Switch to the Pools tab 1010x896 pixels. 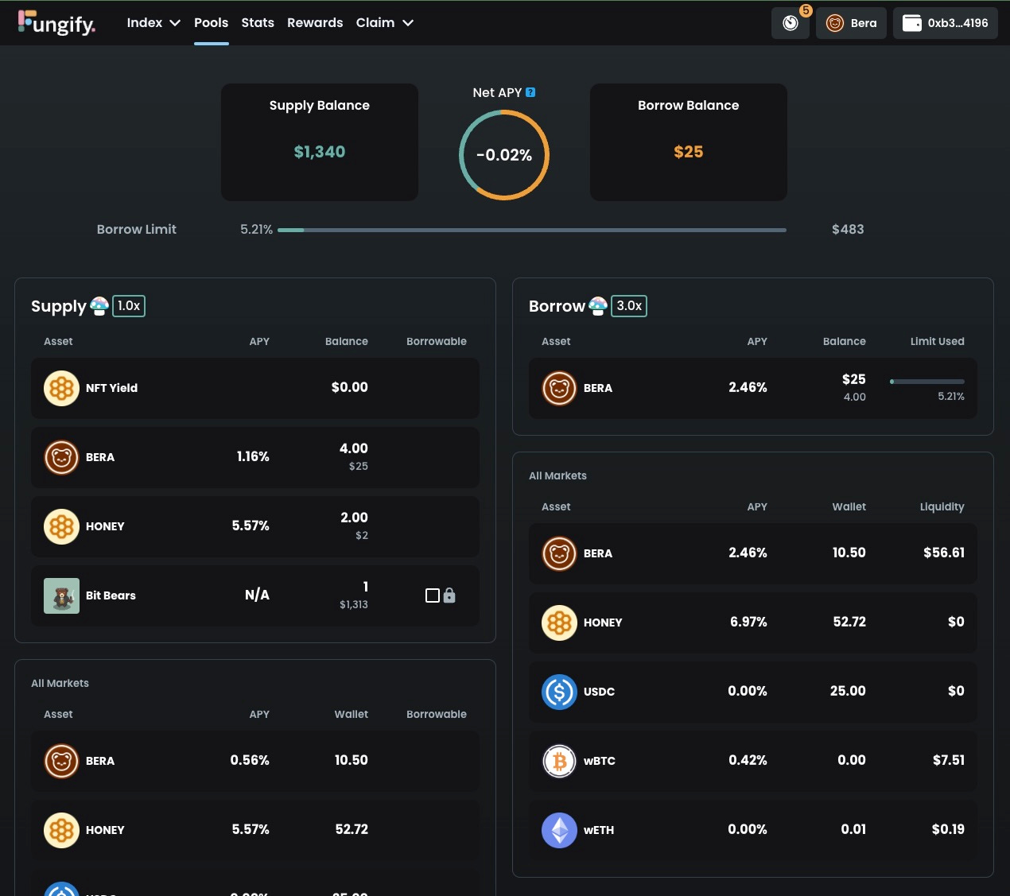211,23
